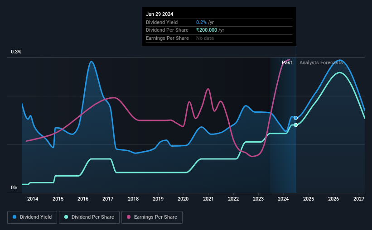Click the No data earnings value in tooltip
Screen dimensions: 372x230
[205, 38]
